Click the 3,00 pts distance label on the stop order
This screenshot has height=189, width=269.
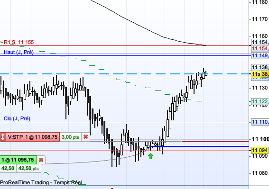click(x=70, y=137)
